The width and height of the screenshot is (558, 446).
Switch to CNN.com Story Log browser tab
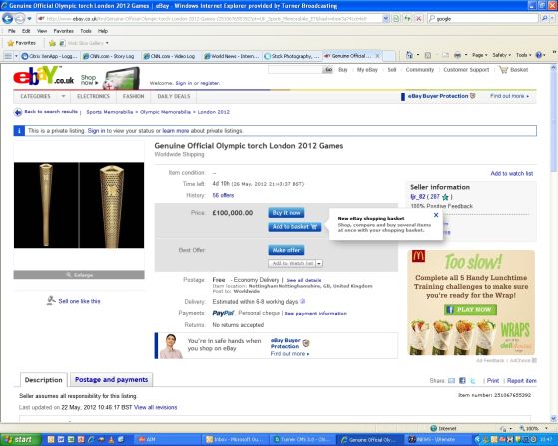(111, 56)
